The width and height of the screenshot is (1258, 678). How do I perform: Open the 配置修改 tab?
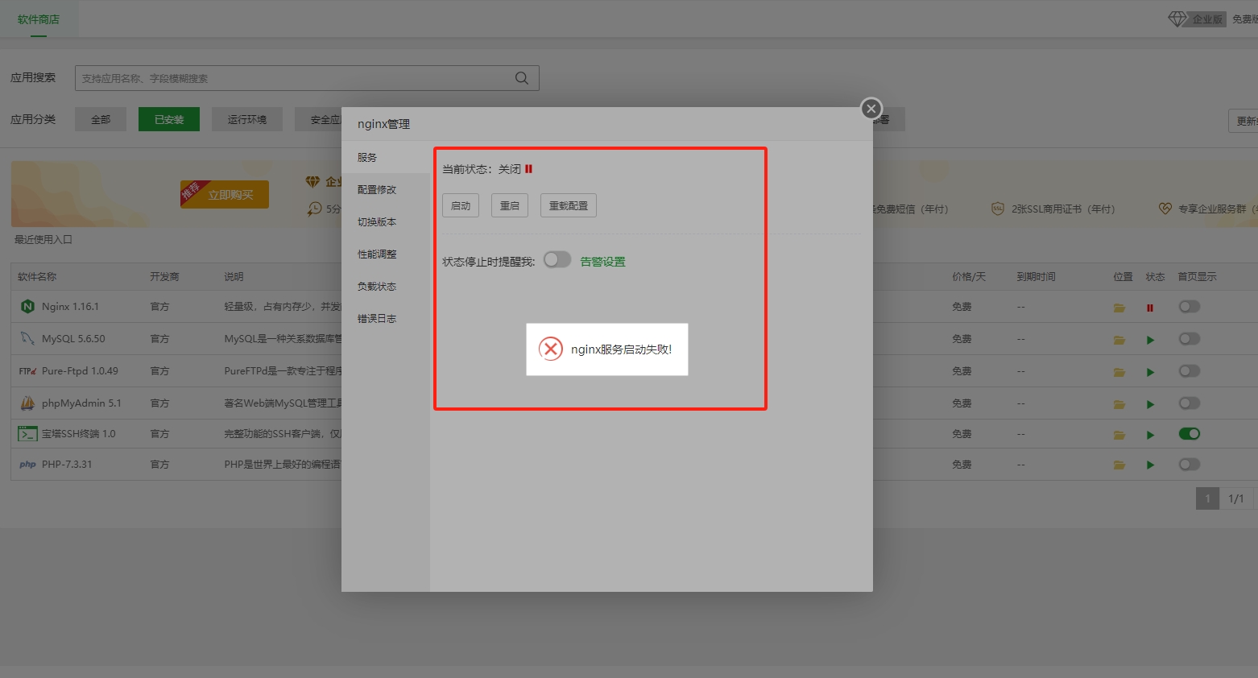386,189
